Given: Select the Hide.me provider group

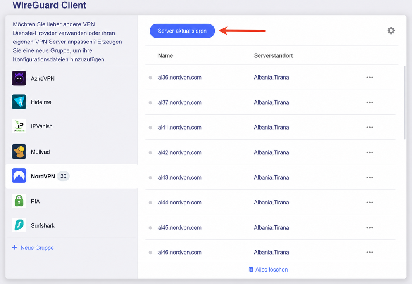Looking at the screenshot, I should pos(71,102).
